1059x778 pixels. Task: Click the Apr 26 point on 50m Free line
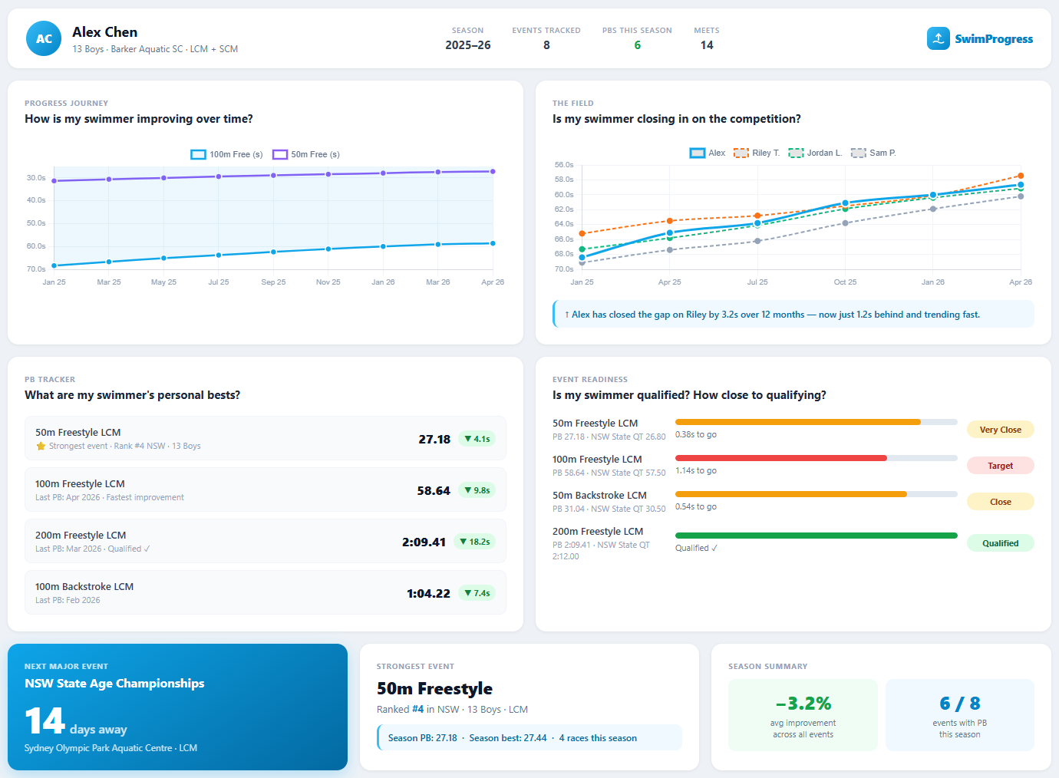(493, 171)
